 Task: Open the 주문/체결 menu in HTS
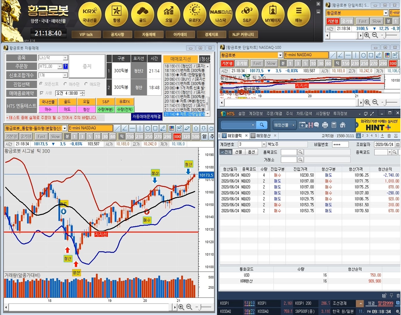[274, 114]
